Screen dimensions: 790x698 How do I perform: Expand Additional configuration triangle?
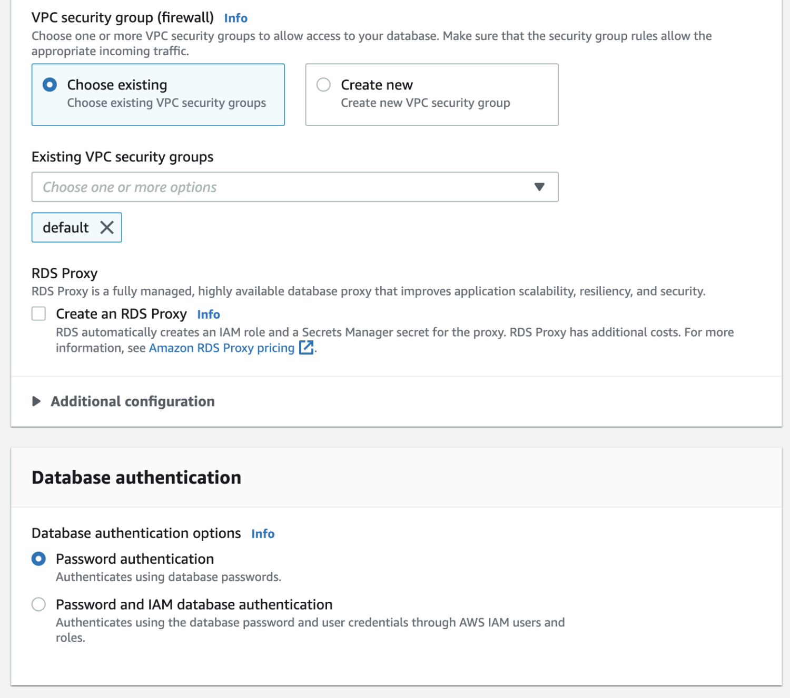click(36, 401)
